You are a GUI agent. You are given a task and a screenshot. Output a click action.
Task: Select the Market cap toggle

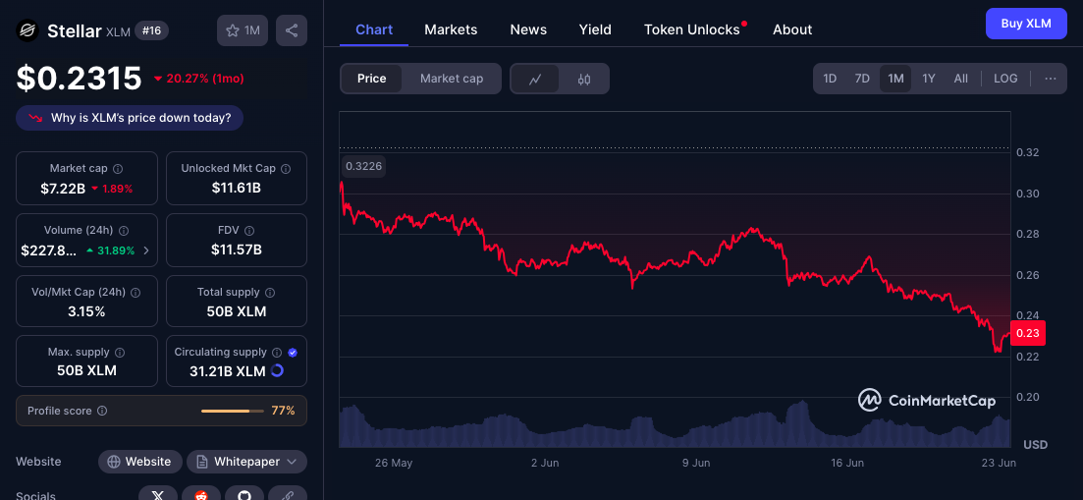[x=452, y=79]
